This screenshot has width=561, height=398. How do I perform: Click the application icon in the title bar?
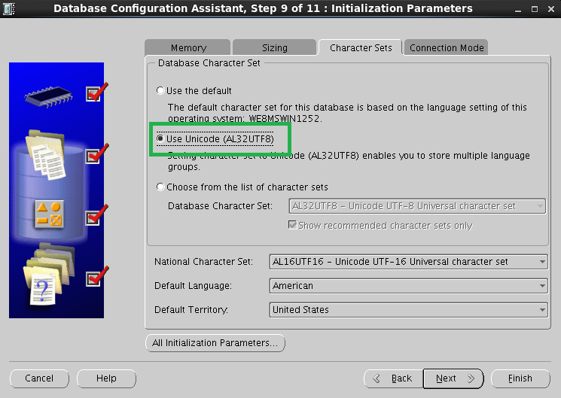[8, 8]
